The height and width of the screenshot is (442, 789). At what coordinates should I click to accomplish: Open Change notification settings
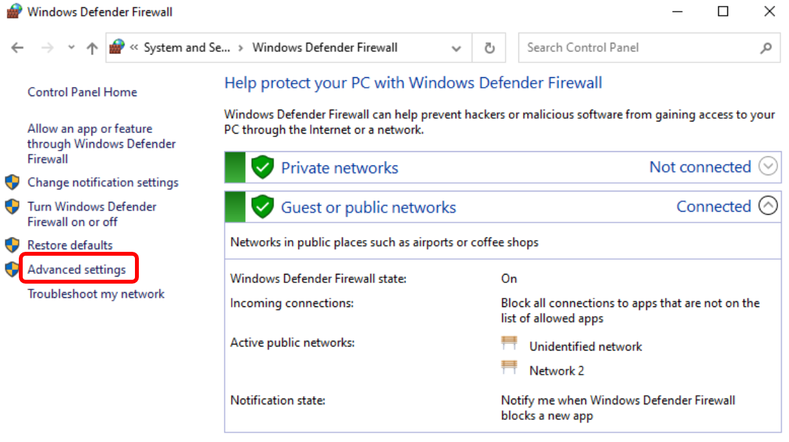pos(103,182)
